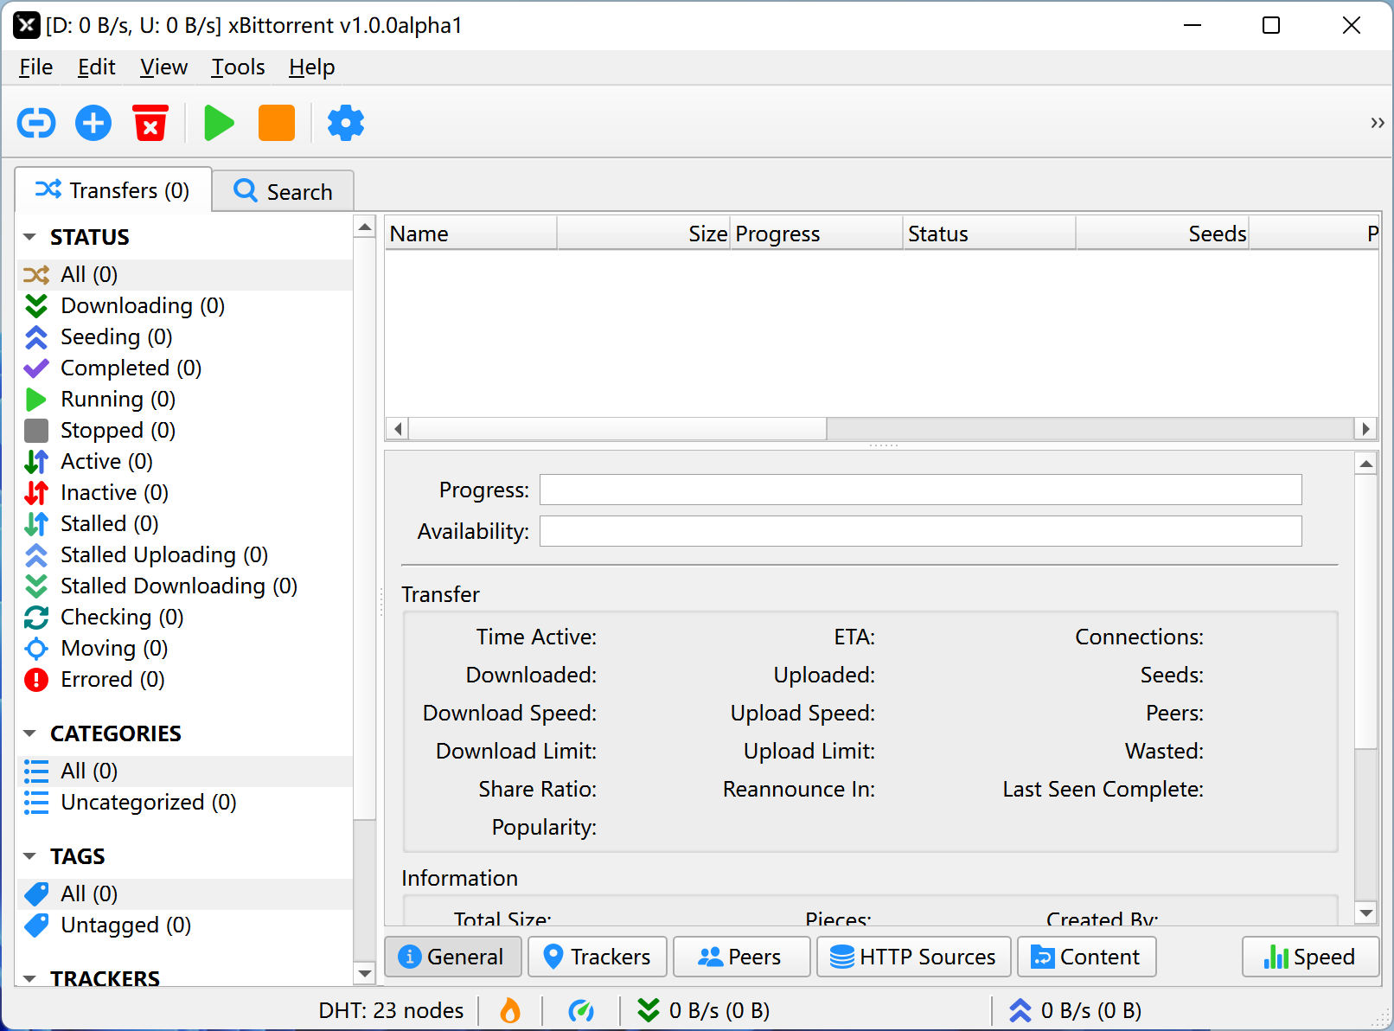Click the green Start play icon in toolbar
Viewport: 1394px width, 1031px height.
coord(219,123)
